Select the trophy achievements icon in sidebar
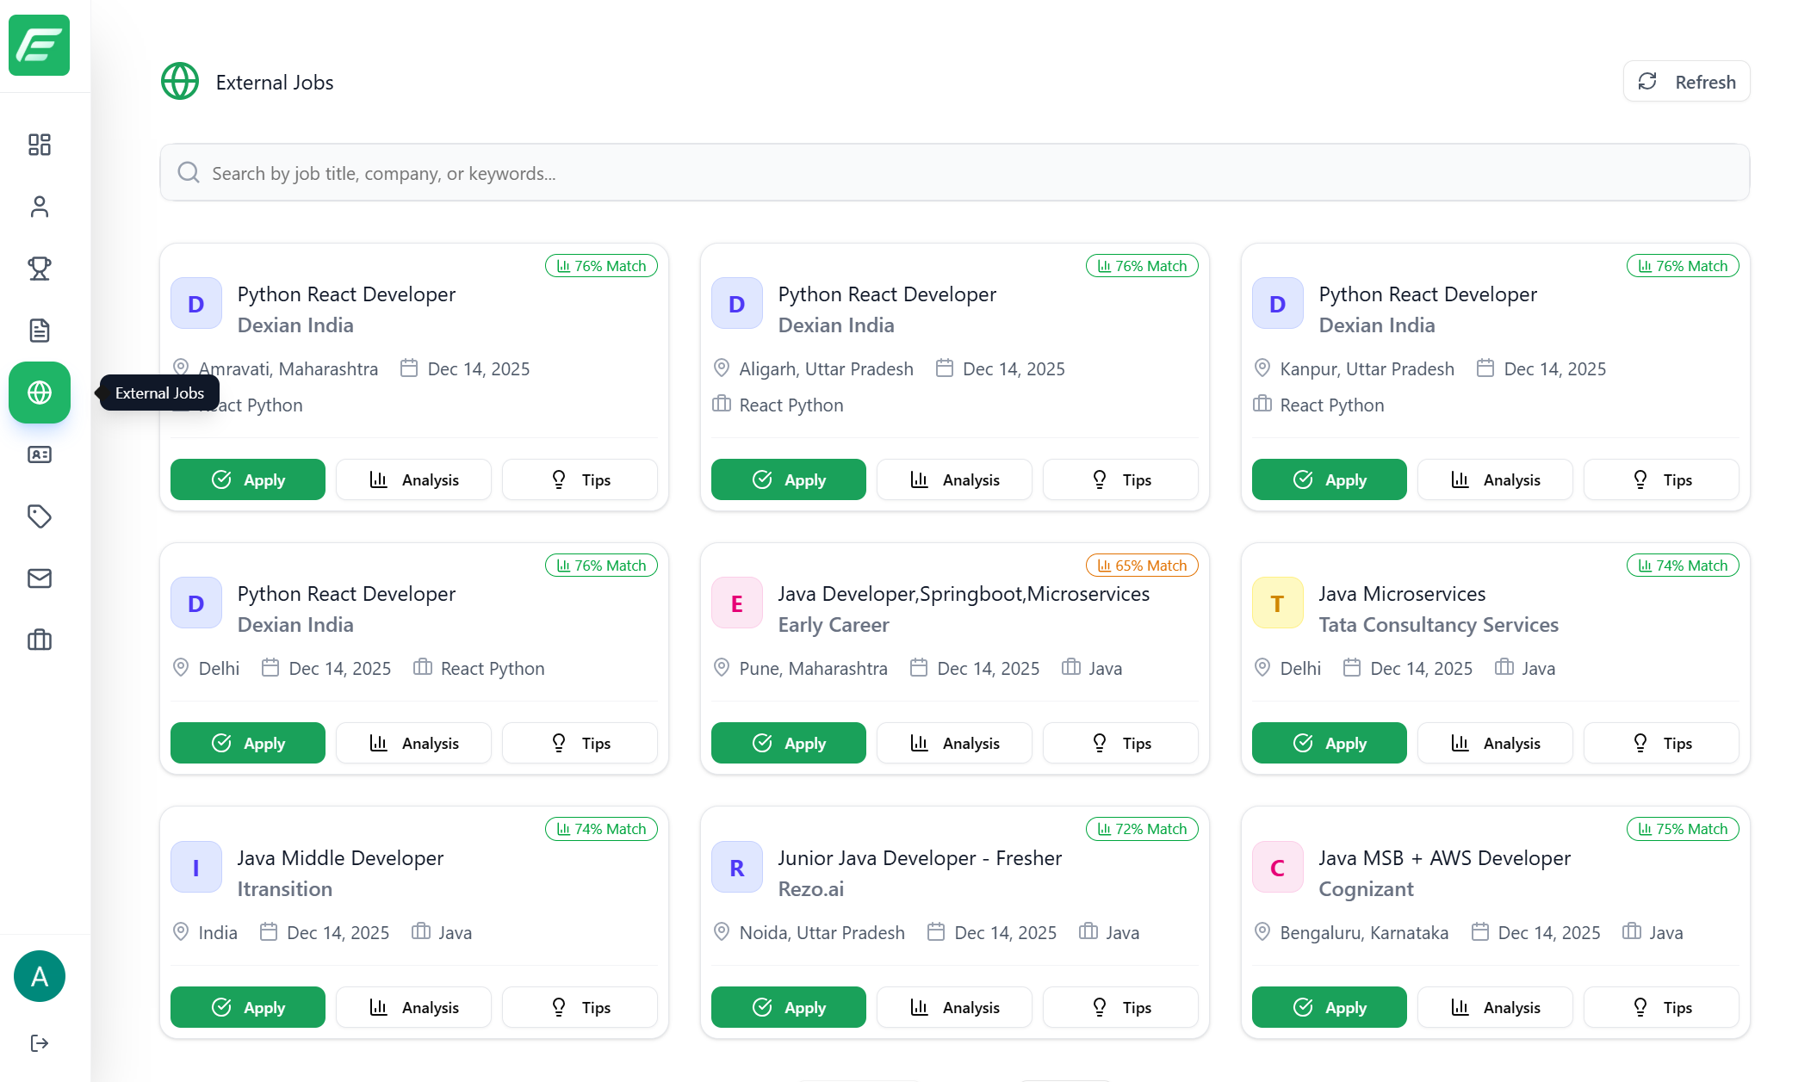Viewport: 1817px width, 1082px height. pos(39,269)
